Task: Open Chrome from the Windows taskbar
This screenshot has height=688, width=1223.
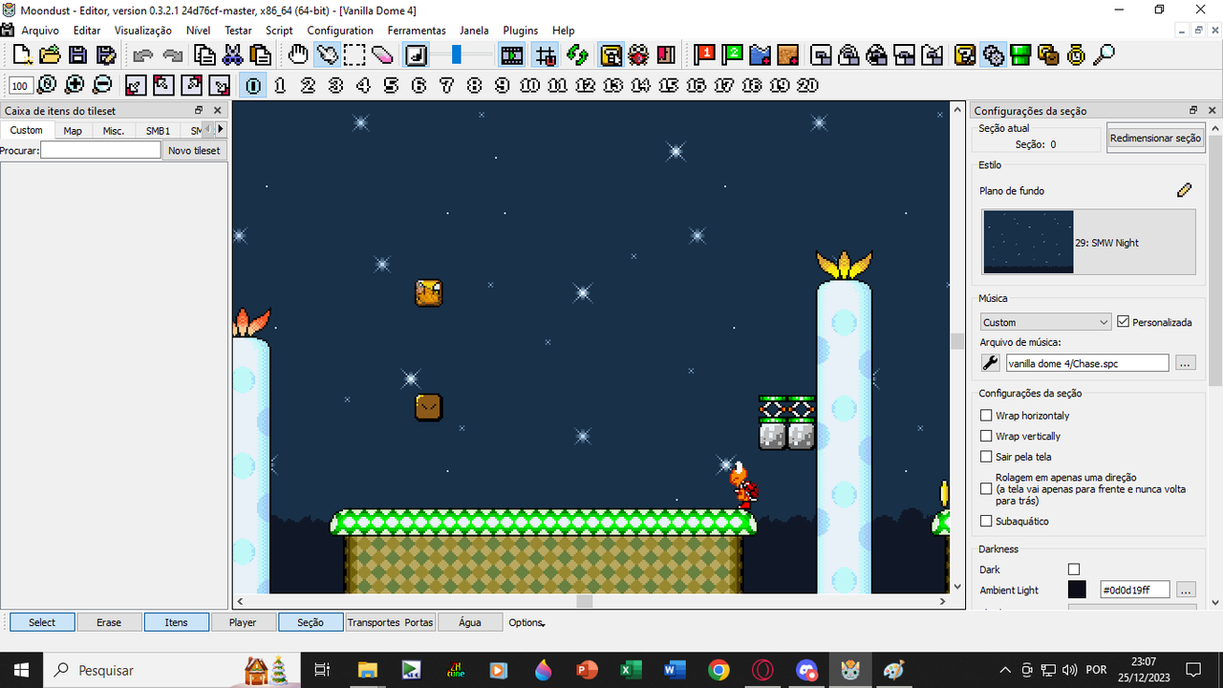Action: coord(719,670)
